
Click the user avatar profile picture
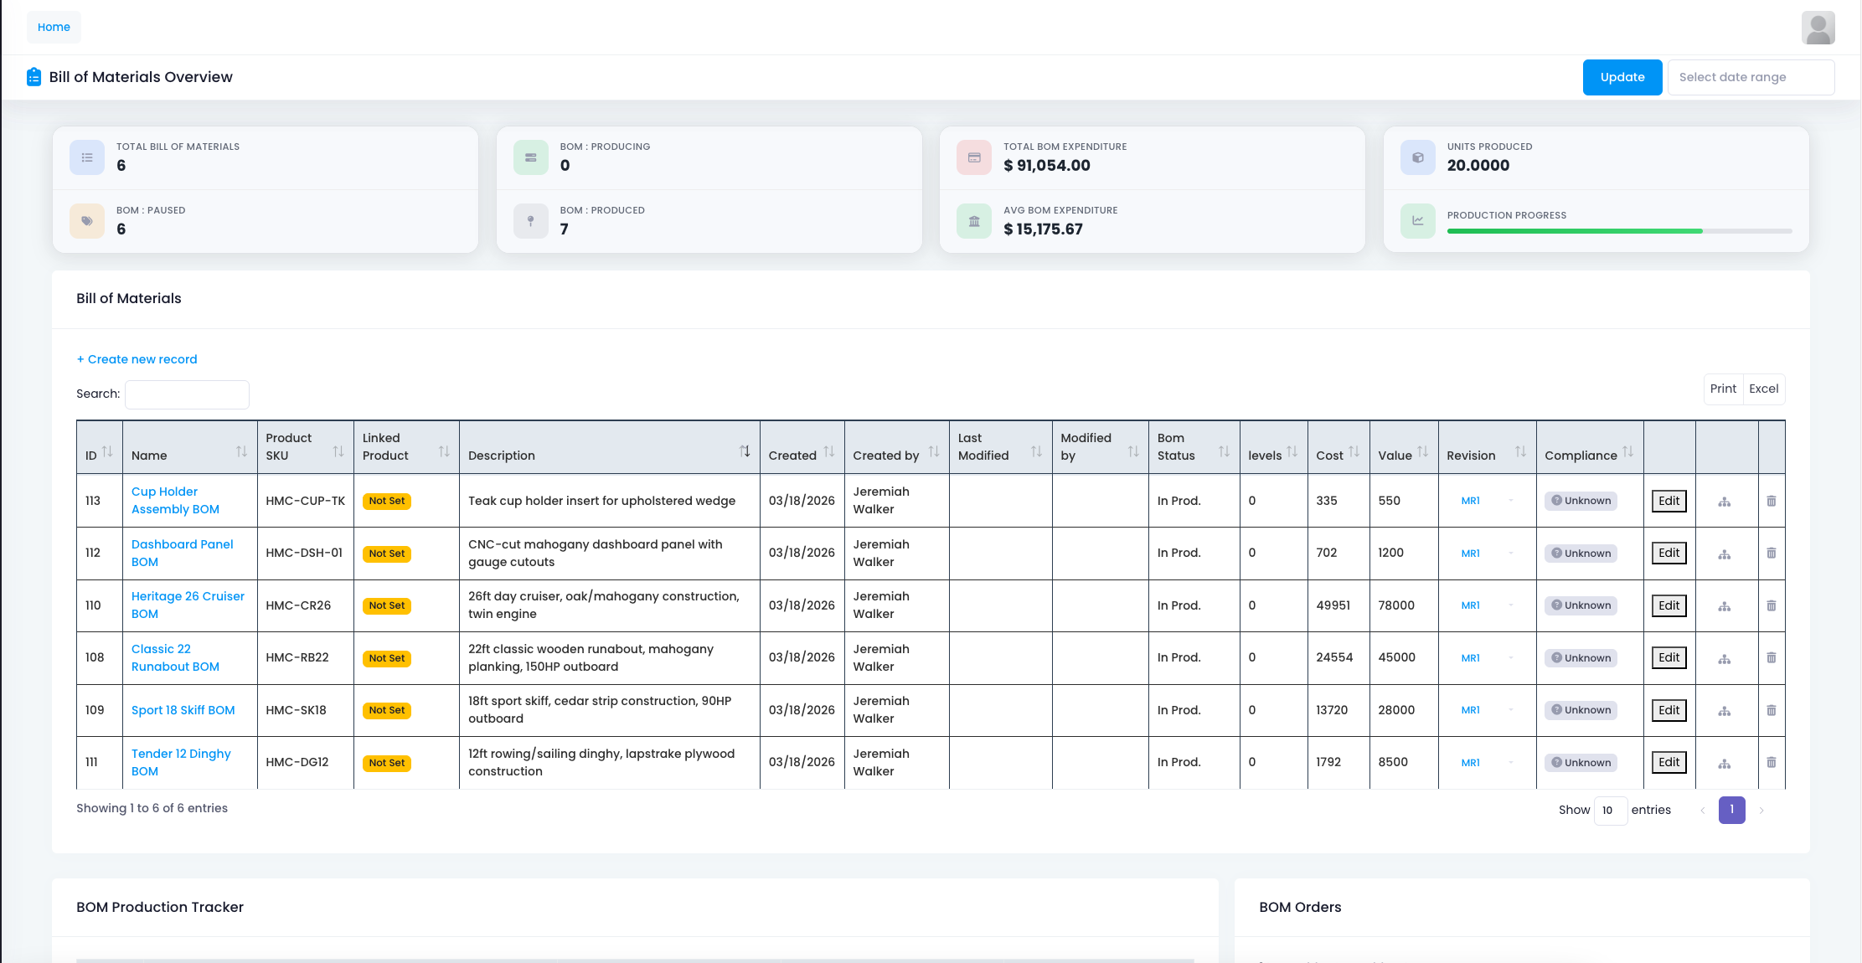click(x=1818, y=28)
